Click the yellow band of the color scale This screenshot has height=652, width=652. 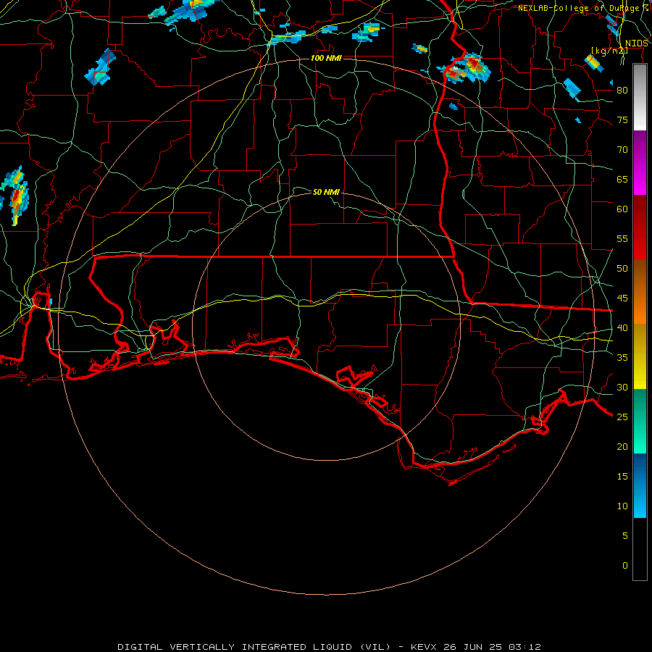click(640, 356)
